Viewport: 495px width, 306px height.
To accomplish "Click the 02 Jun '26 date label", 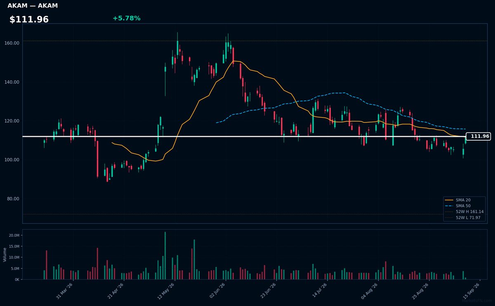I will pos(217,290).
